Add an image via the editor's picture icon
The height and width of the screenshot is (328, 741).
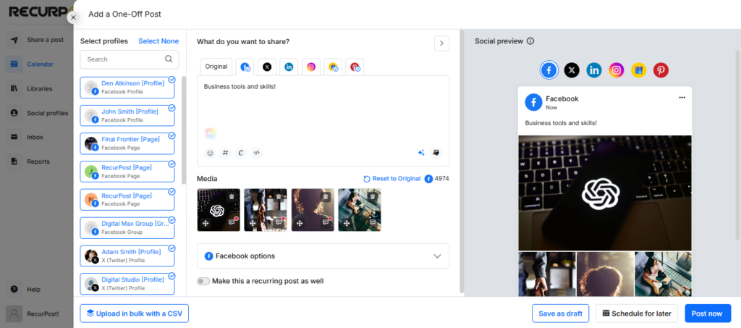tap(436, 153)
